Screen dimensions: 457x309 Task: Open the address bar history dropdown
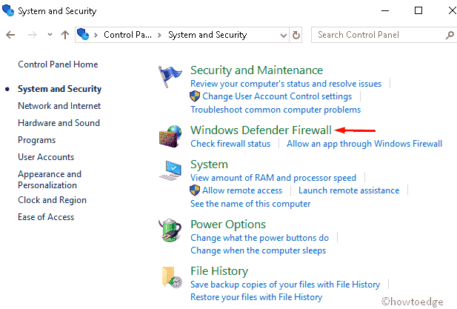pos(283,36)
